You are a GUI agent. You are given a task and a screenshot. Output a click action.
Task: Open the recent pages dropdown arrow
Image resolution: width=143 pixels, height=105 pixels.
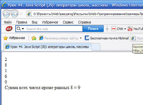pyautogui.click(x=21, y=14)
